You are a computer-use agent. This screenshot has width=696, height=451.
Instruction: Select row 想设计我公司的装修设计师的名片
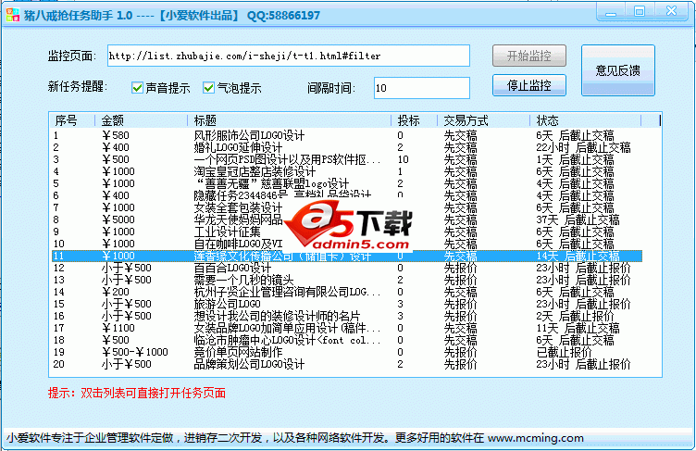click(346, 316)
